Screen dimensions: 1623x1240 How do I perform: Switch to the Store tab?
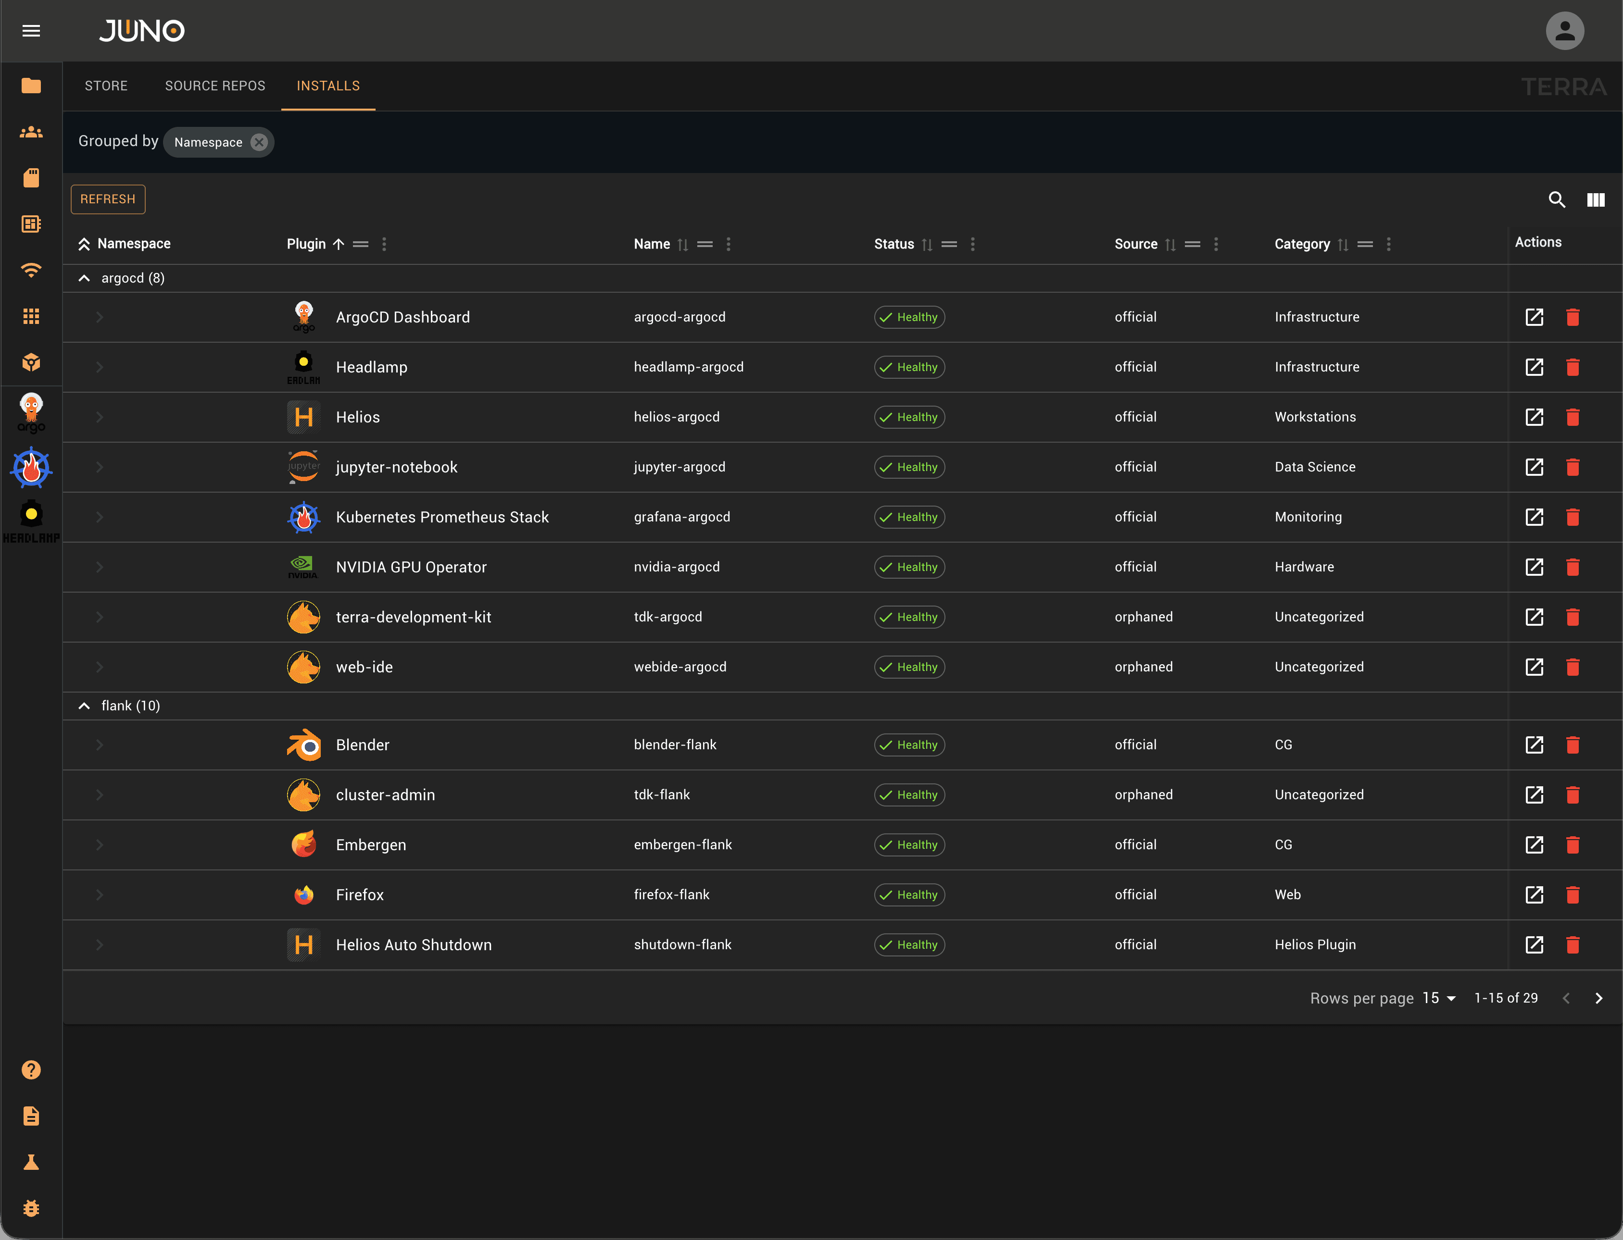tap(106, 86)
